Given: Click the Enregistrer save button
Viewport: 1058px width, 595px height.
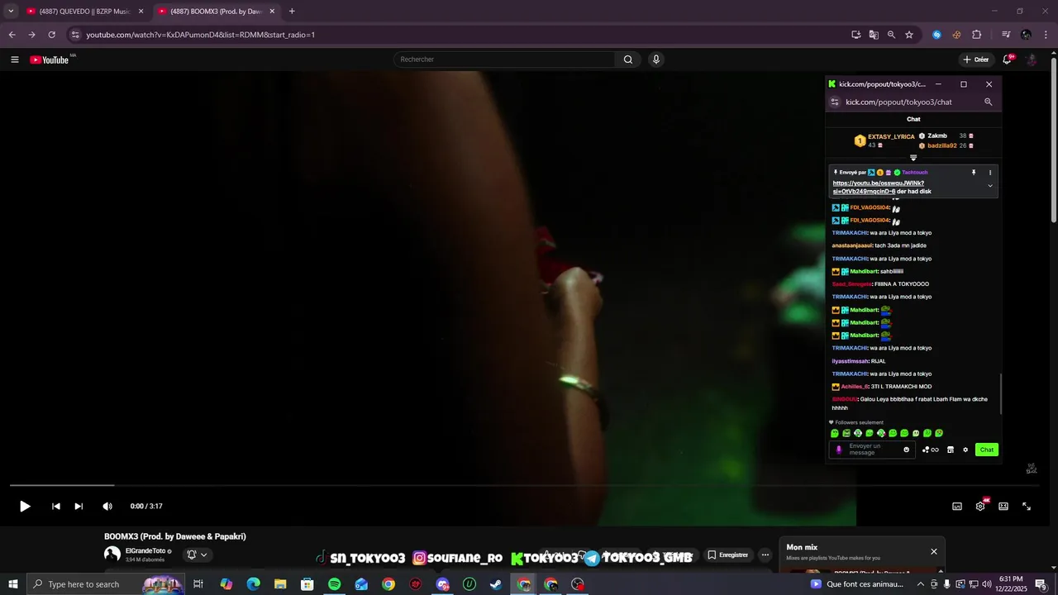Looking at the screenshot, I should 728,555.
